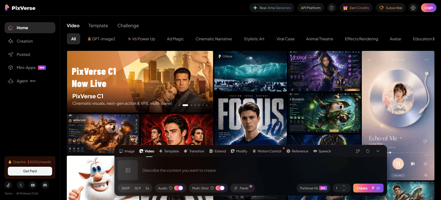Click the magic wand prompt enhance icon
Screen dimensions: 441x200
358,151
